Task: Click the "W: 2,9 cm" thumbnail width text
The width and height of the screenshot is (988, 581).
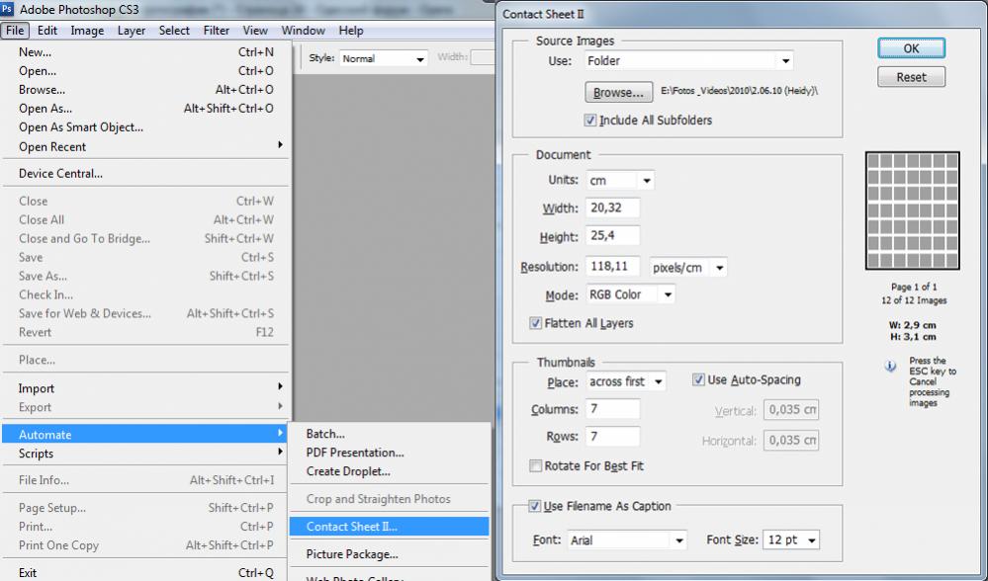Action: tap(914, 325)
